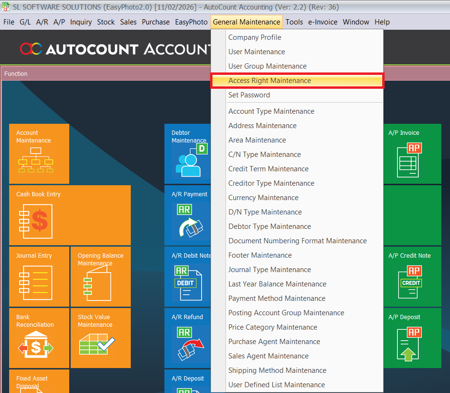450x393 pixels.
Task: Expand the e-Invoice menu
Action: point(323,22)
